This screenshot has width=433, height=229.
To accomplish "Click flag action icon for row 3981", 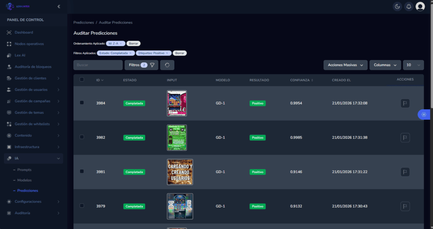I will click(x=405, y=172).
